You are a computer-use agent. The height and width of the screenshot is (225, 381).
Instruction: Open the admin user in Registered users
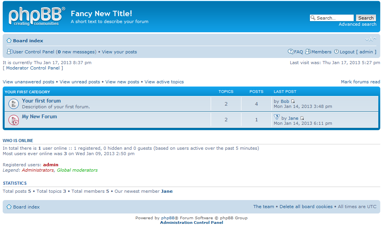(50, 165)
